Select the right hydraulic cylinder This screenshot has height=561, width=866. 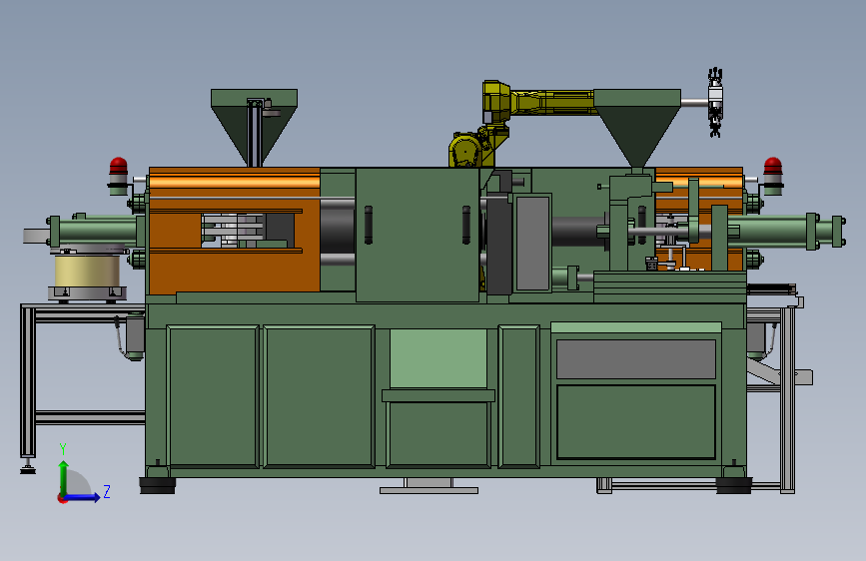[784, 231]
